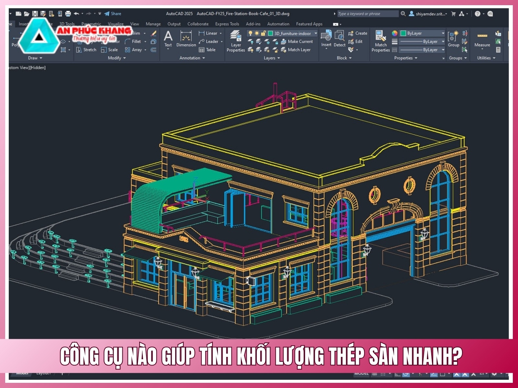The image size is (518, 388).
Task: Switch to the Output ribbon tab
Action: (174, 24)
